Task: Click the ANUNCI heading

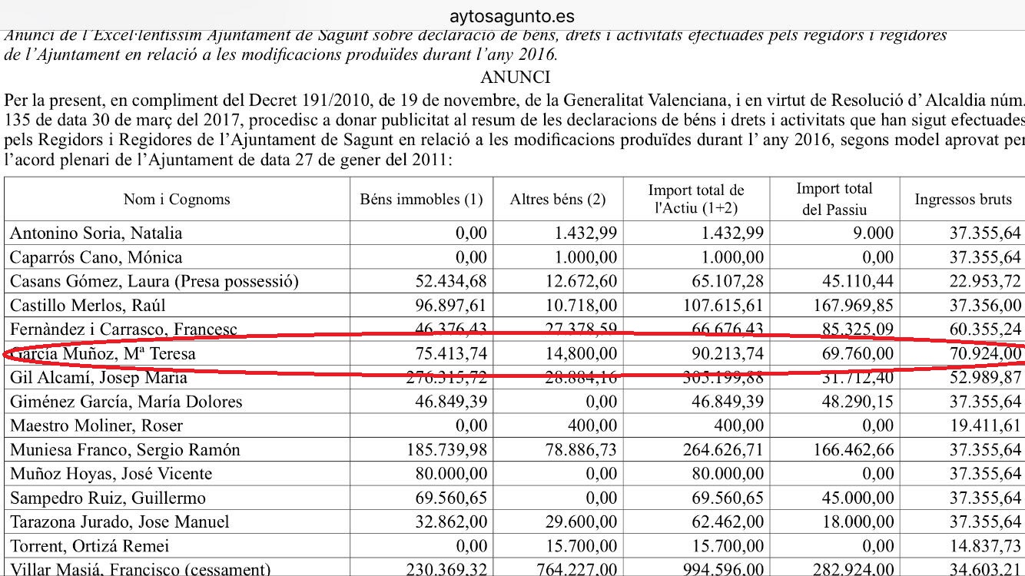Action: (x=515, y=78)
